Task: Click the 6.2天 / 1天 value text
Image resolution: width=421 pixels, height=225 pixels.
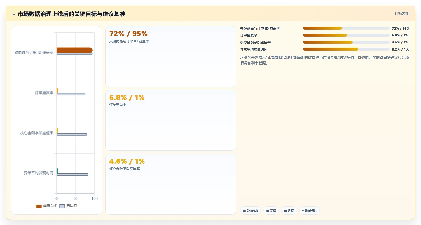Action: [x=400, y=49]
